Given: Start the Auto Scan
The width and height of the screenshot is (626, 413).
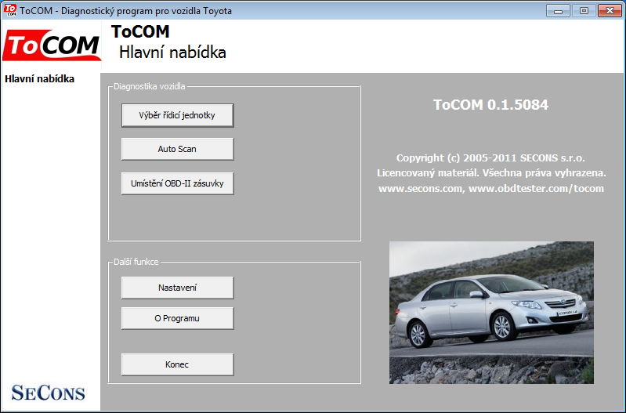Looking at the screenshot, I should pos(177,149).
